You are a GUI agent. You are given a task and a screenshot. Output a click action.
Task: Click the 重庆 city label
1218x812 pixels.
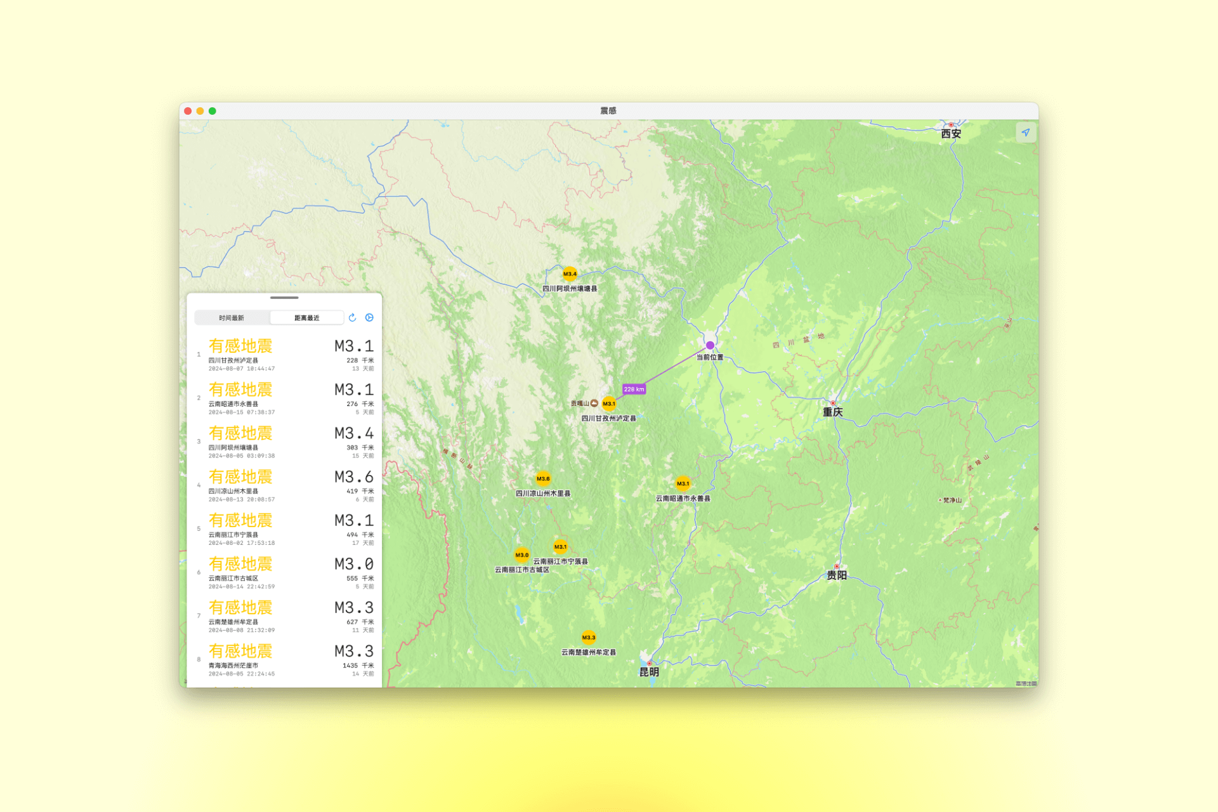click(x=832, y=412)
